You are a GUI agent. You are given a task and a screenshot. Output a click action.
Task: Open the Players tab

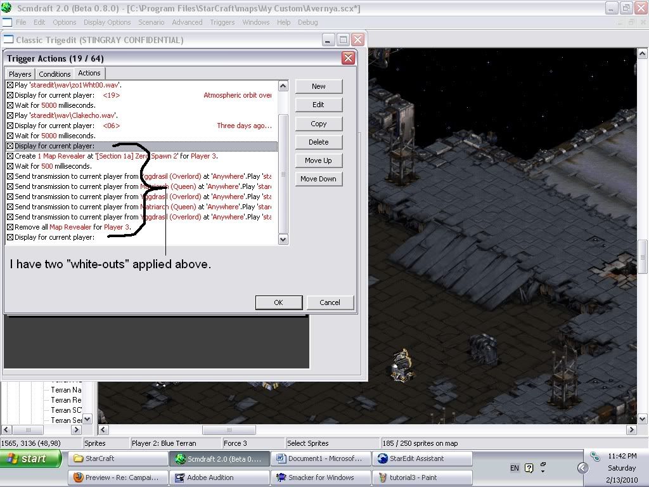[20, 74]
